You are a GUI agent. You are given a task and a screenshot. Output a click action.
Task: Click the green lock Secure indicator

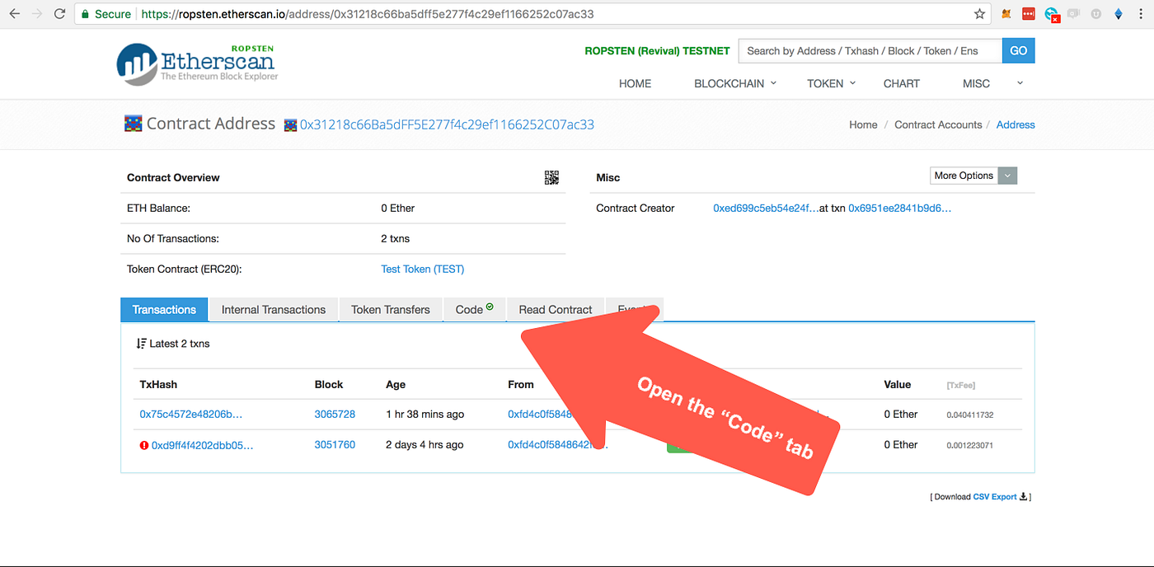pyautogui.click(x=106, y=14)
